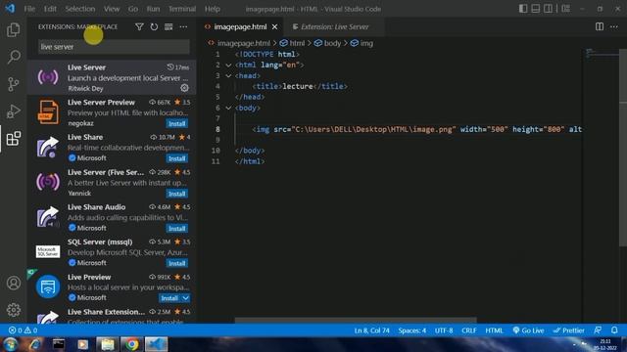Install Live Share Audio extension
This screenshot has height=352, width=627.
click(176, 228)
